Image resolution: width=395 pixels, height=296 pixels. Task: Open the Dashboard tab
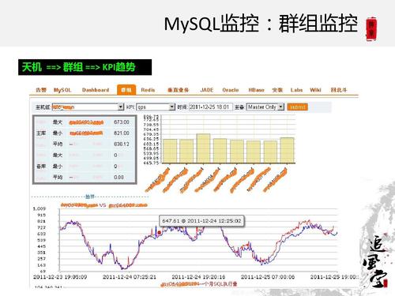[96, 90]
